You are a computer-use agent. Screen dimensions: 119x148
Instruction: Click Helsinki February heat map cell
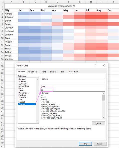point(35,31)
